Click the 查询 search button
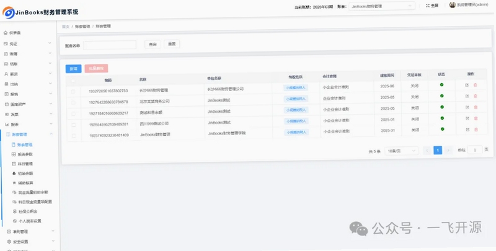The image size is (496, 251). click(153, 44)
